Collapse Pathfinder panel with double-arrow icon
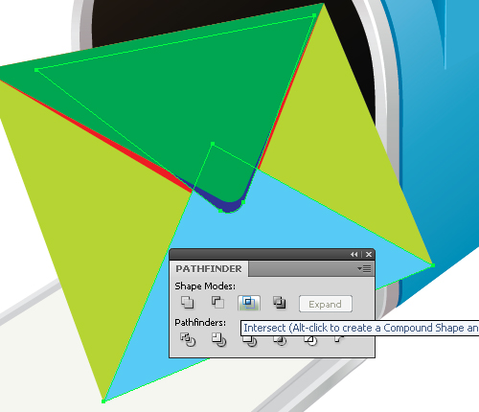The image size is (479, 412). click(x=354, y=255)
